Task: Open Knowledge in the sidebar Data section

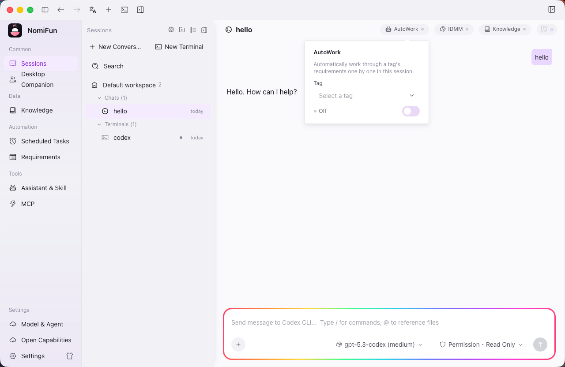Action: coord(41,110)
